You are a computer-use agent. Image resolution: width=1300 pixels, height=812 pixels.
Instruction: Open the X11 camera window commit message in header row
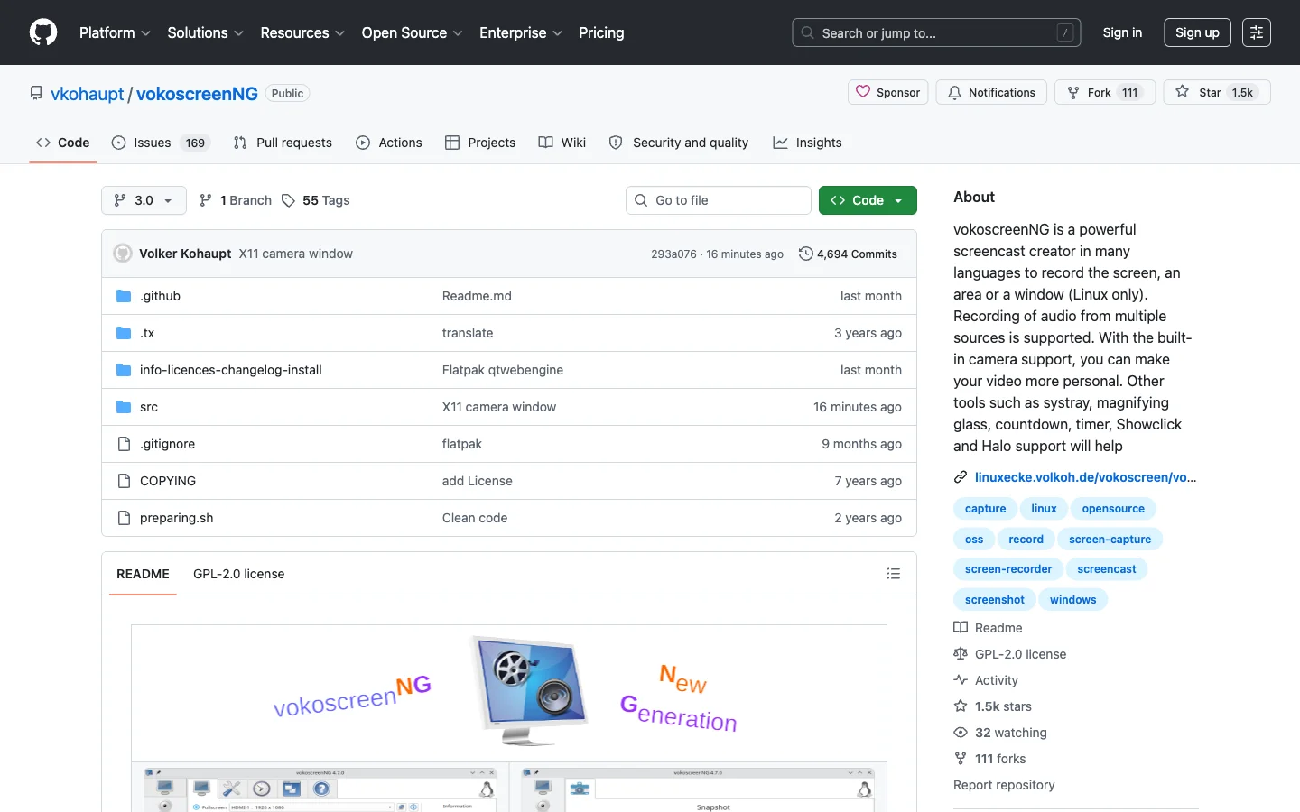[295, 254]
